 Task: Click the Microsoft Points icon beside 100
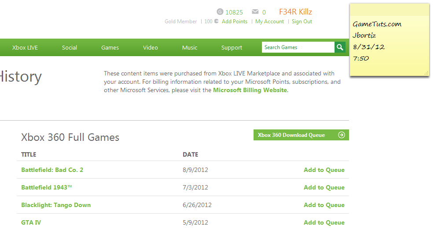(216, 21)
